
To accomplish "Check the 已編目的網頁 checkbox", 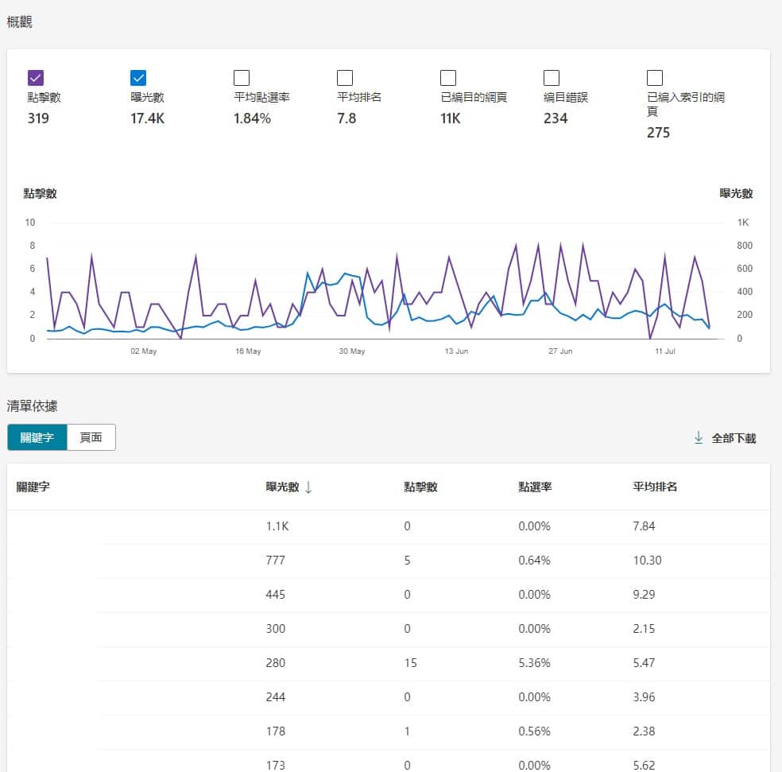I will pos(448,77).
